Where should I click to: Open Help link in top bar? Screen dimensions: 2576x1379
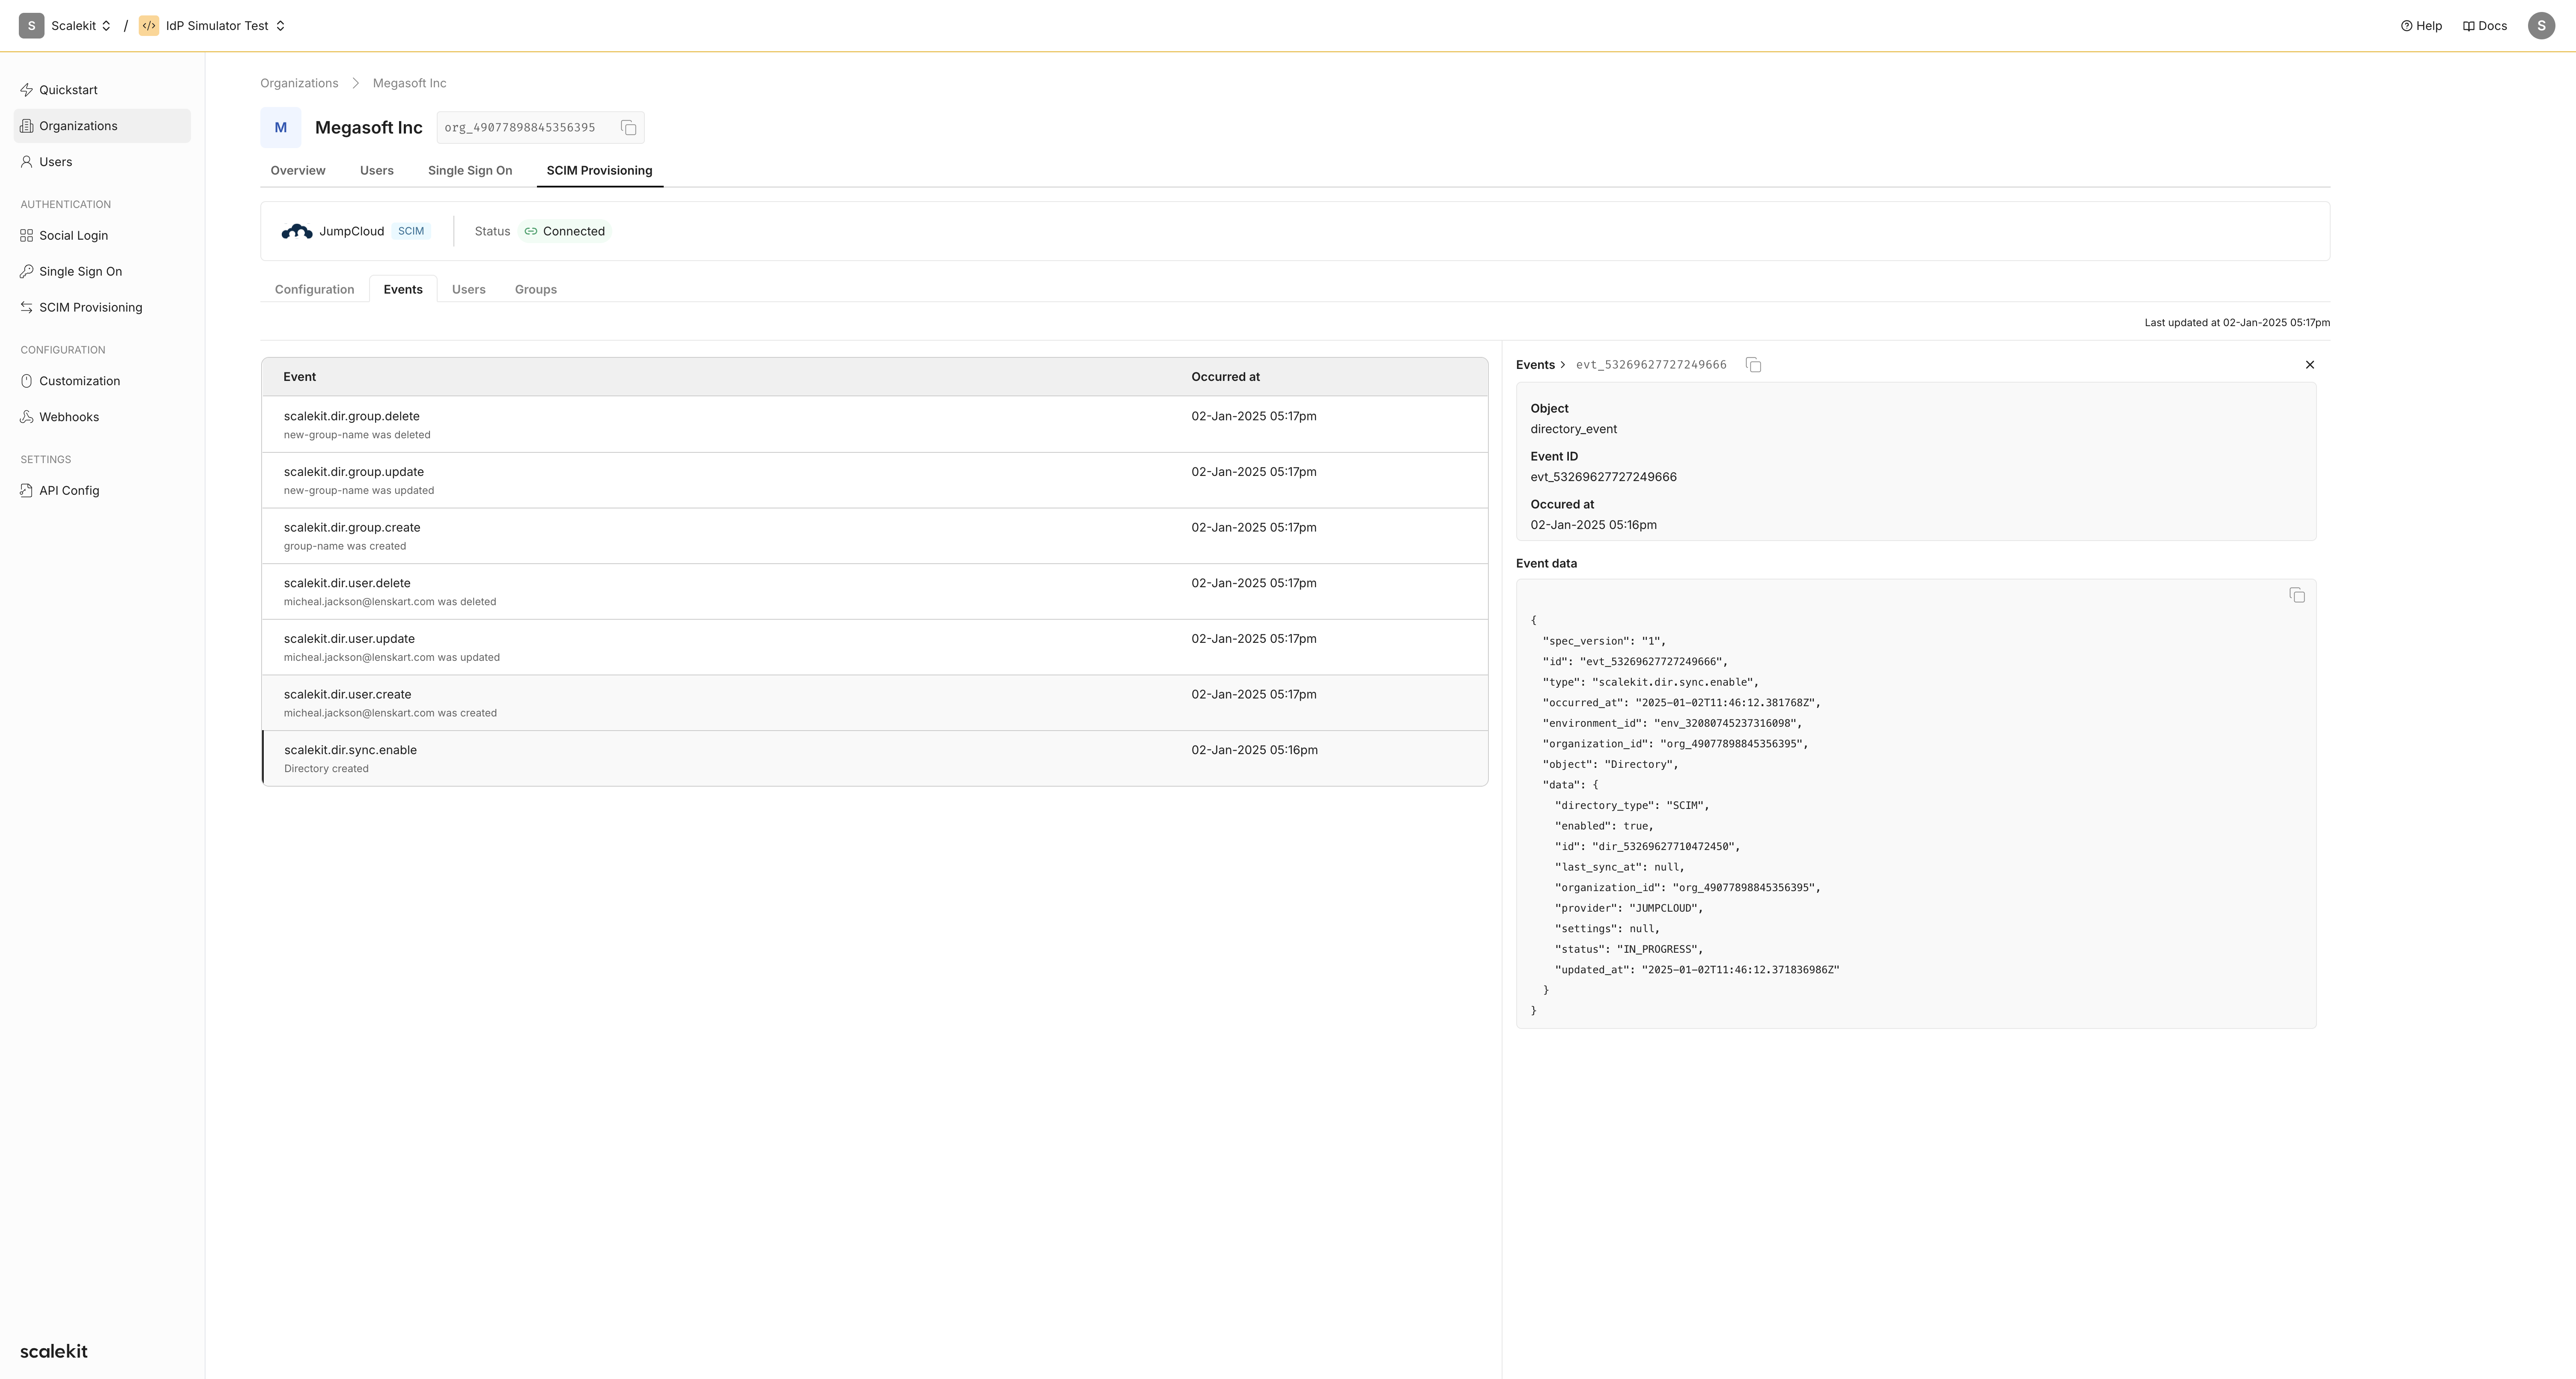coord(2421,26)
